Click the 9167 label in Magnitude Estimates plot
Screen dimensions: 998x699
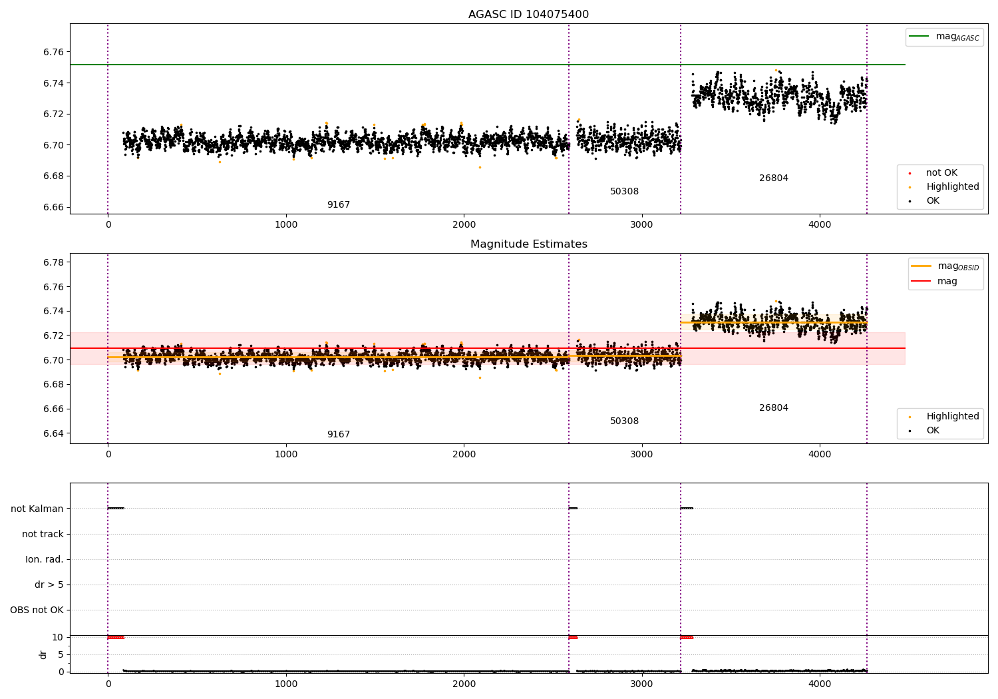(x=338, y=434)
